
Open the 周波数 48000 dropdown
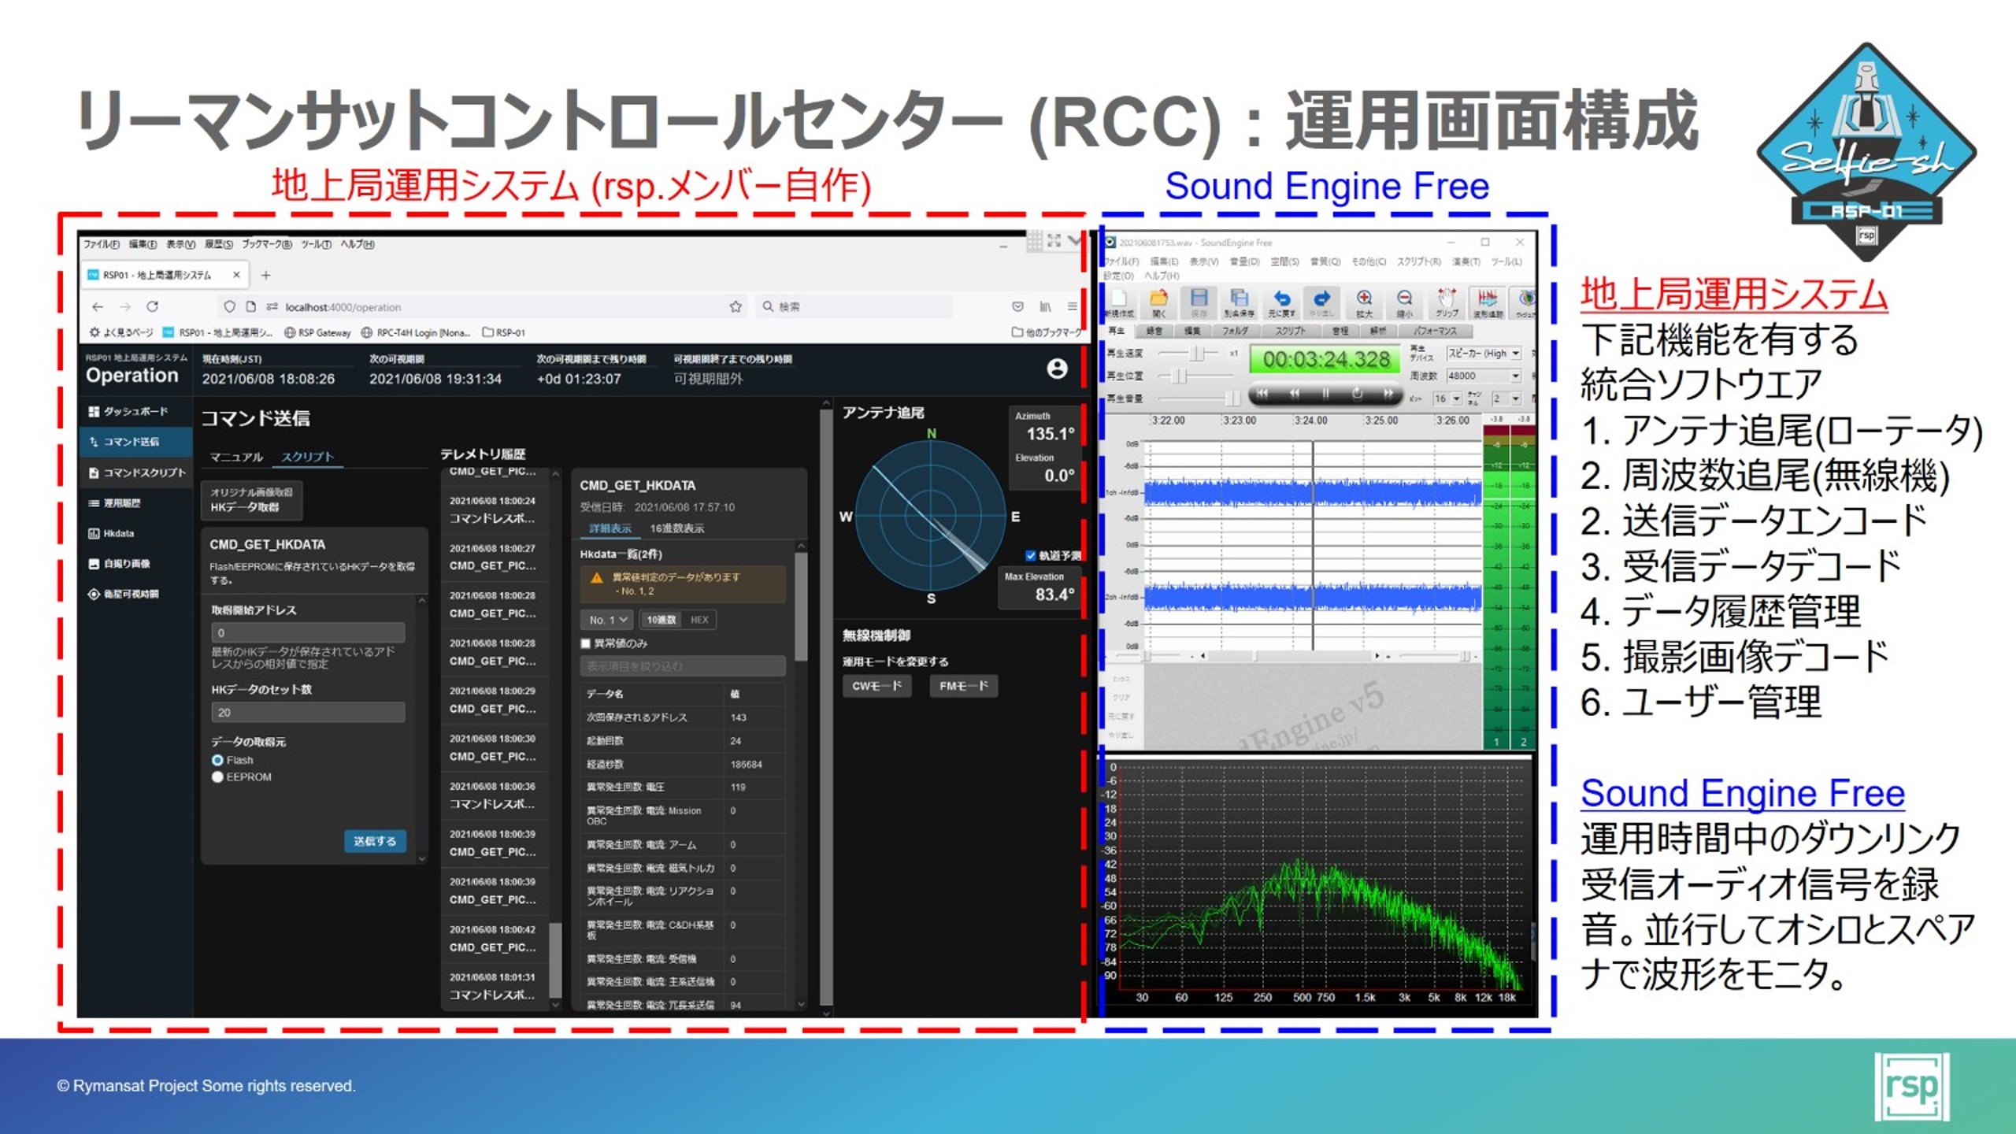coord(1484,376)
